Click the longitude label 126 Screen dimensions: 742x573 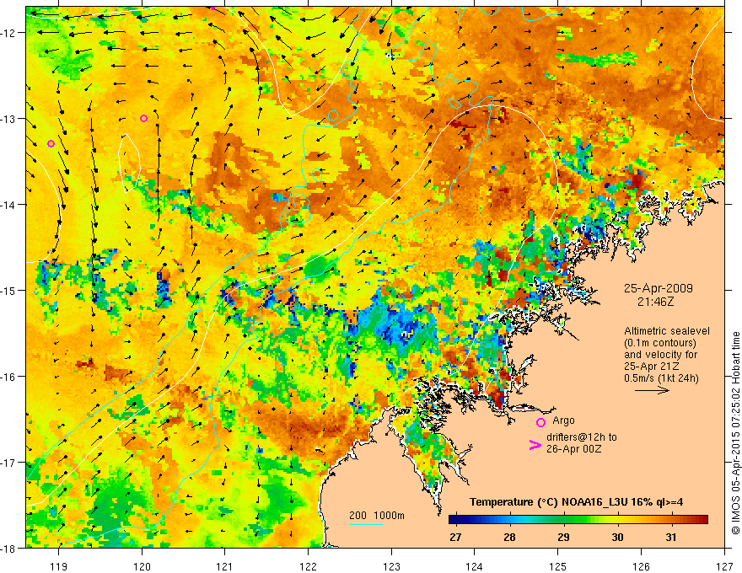click(641, 566)
